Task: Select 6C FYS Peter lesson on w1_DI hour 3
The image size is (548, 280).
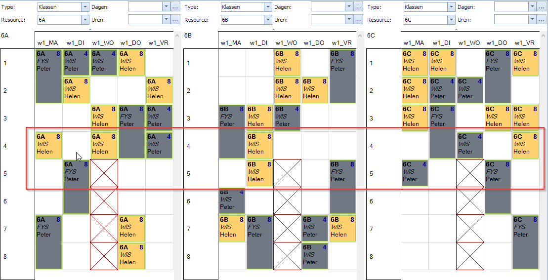Action: [442, 132]
